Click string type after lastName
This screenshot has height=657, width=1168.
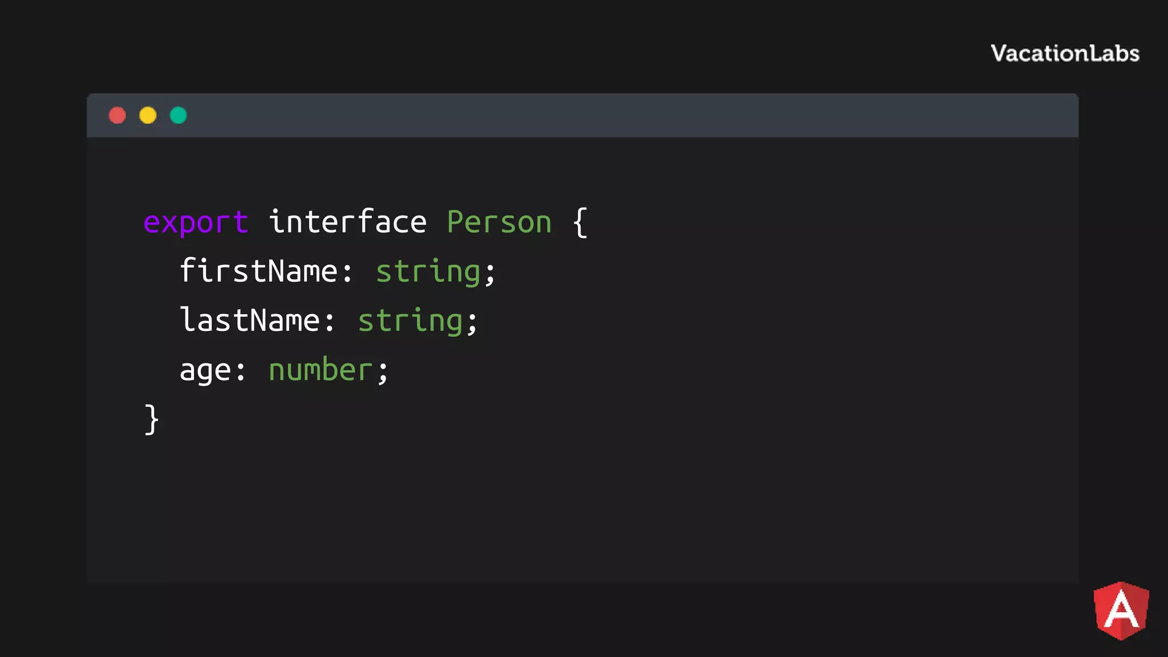[x=410, y=321]
